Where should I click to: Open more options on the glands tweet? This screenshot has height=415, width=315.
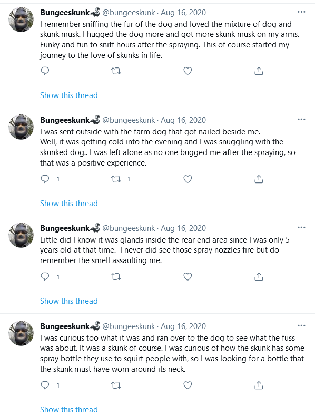tap(301, 228)
